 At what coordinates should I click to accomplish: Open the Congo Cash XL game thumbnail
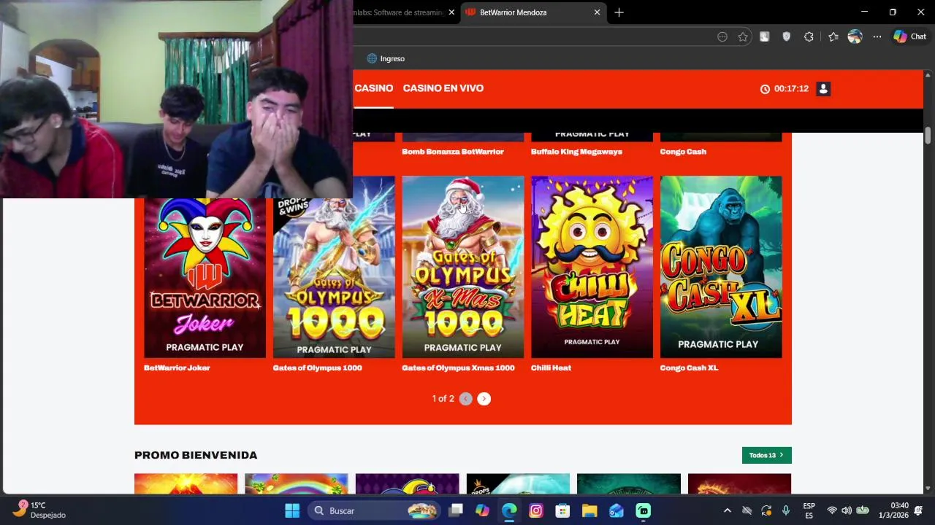coord(721,267)
